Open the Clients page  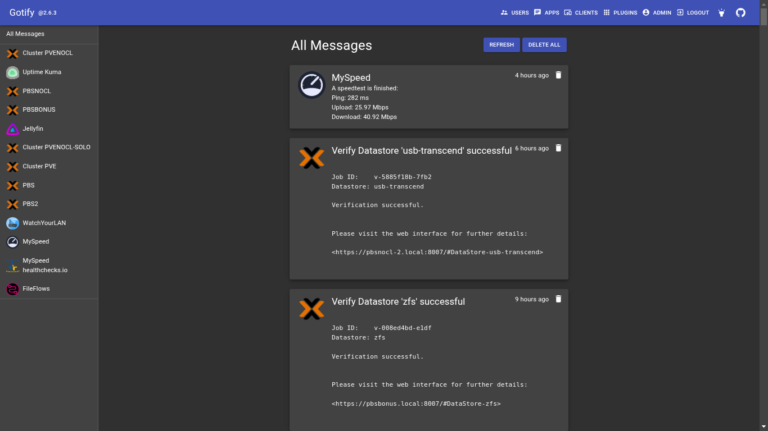tap(581, 12)
